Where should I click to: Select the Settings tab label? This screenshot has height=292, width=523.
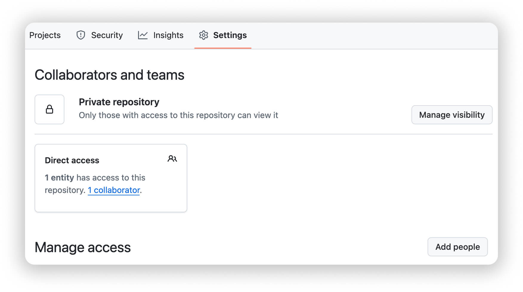coord(230,35)
